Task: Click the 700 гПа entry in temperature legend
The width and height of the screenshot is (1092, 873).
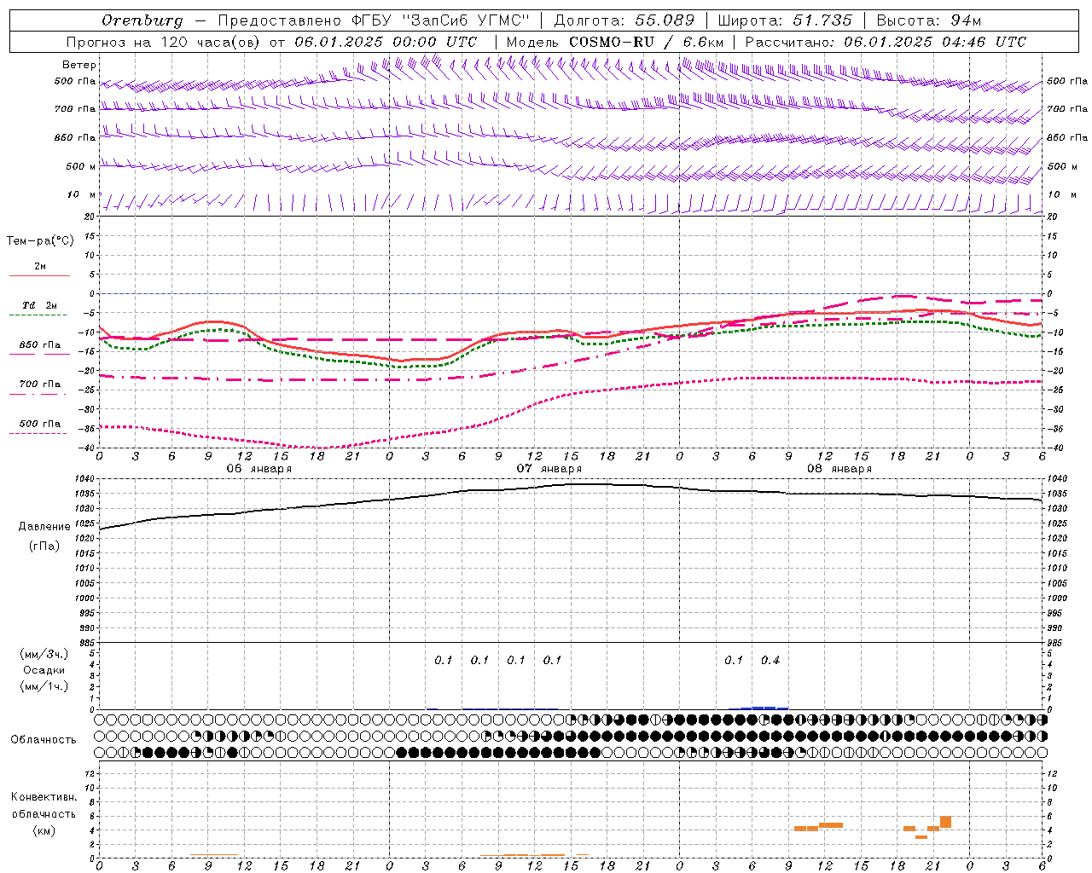Action: point(39,384)
